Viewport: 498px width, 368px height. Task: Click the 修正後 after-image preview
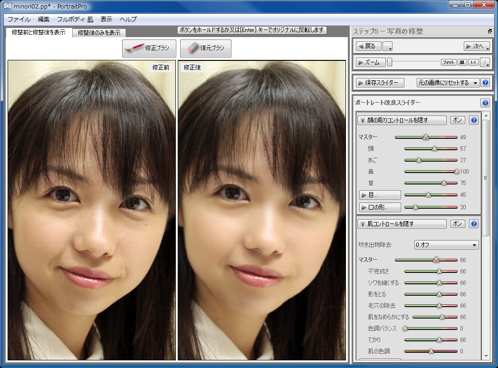tap(262, 210)
